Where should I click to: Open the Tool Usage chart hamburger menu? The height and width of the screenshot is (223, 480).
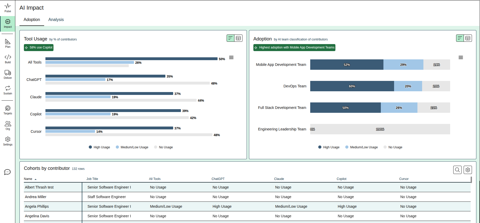(231, 58)
